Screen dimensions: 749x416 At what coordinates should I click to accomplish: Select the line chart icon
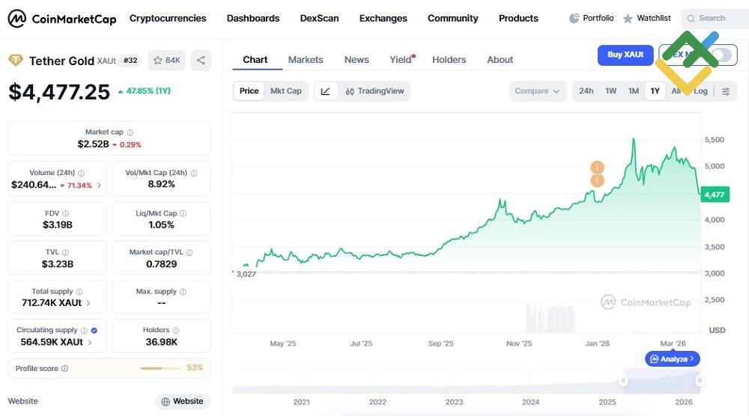(x=326, y=91)
